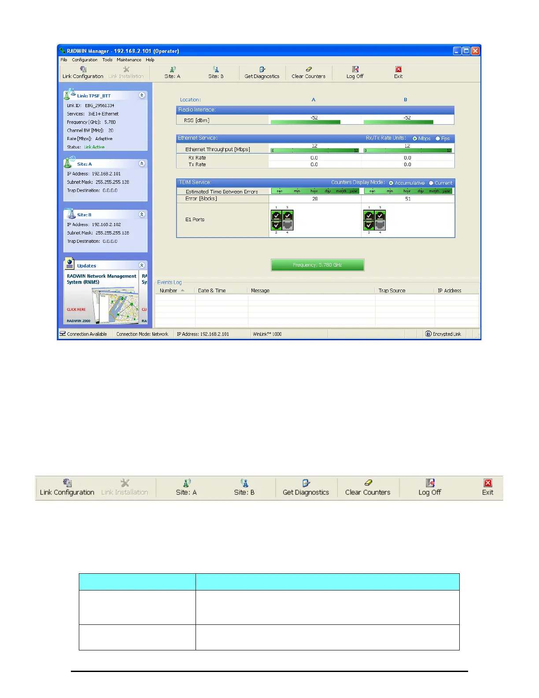The width and height of the screenshot is (539, 698).
Task: Click Exit in the enlarged toolbar image
Action: (487, 488)
